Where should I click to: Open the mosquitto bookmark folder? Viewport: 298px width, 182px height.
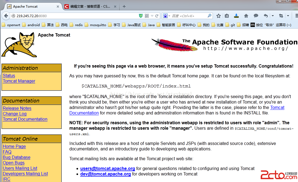click(96, 25)
